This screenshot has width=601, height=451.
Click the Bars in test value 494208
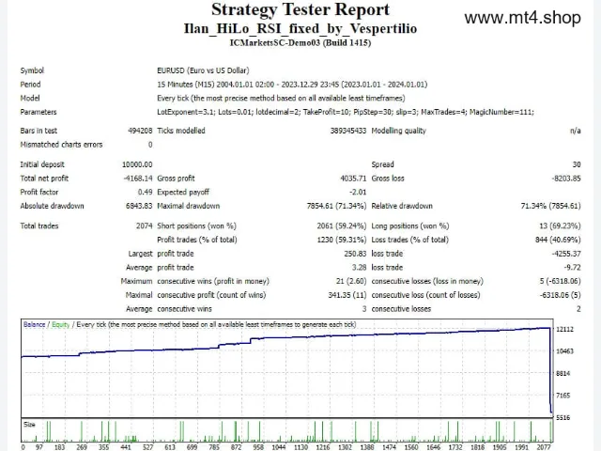tap(140, 131)
